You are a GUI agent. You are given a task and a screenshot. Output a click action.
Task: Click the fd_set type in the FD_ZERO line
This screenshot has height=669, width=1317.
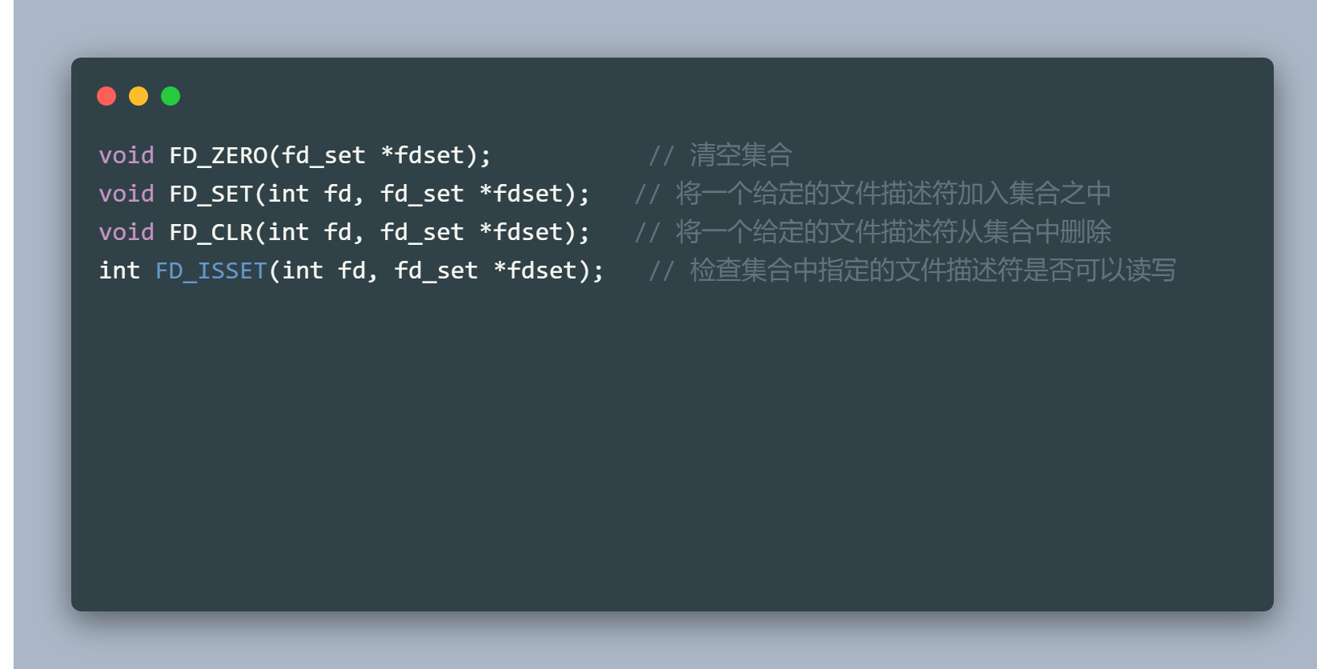(323, 155)
